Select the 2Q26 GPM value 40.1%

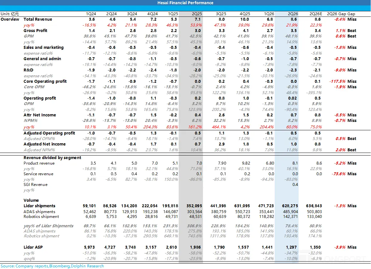click(x=291, y=36)
